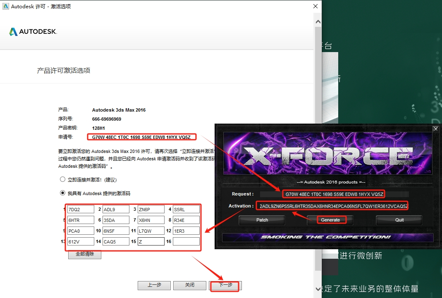
Task: Click the Request field in X-Force
Action: tap(334, 194)
